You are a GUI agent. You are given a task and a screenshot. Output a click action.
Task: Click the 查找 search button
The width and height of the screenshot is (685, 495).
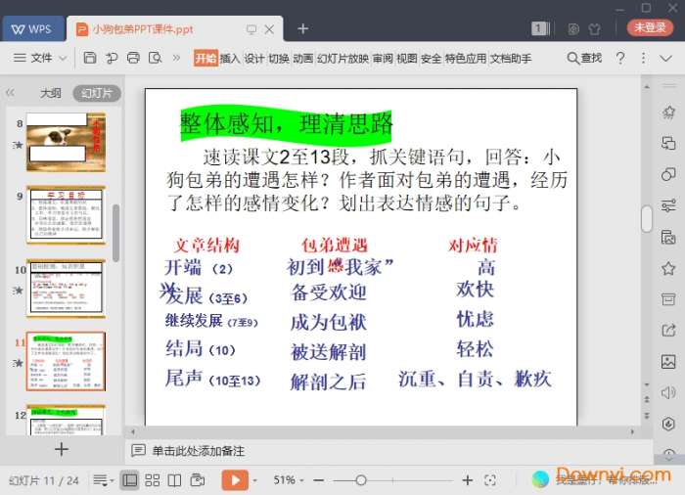tap(584, 59)
